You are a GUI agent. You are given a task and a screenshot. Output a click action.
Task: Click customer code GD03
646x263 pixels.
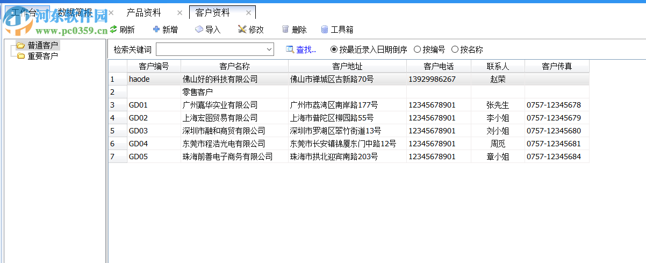tap(138, 131)
